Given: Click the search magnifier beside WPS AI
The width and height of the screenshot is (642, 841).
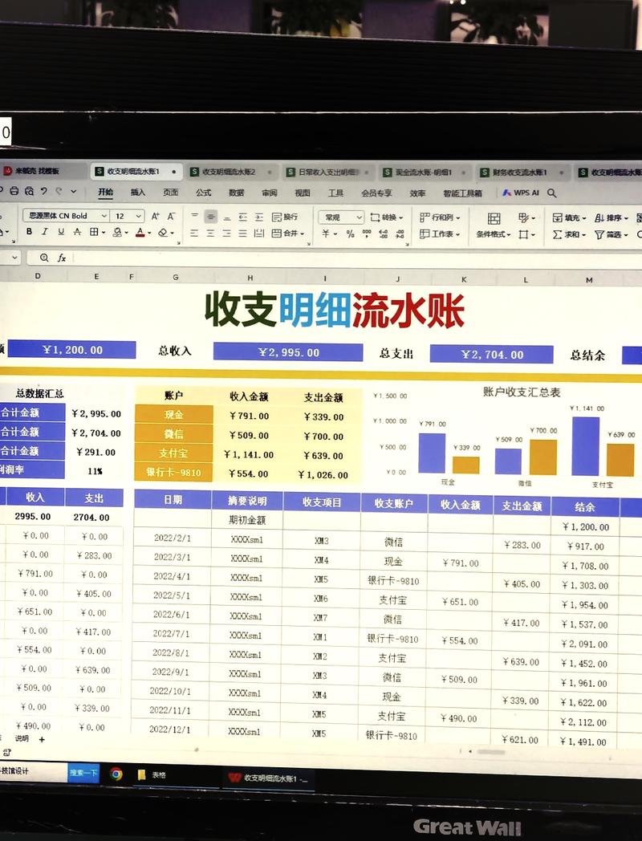Looking at the screenshot, I should (552, 193).
